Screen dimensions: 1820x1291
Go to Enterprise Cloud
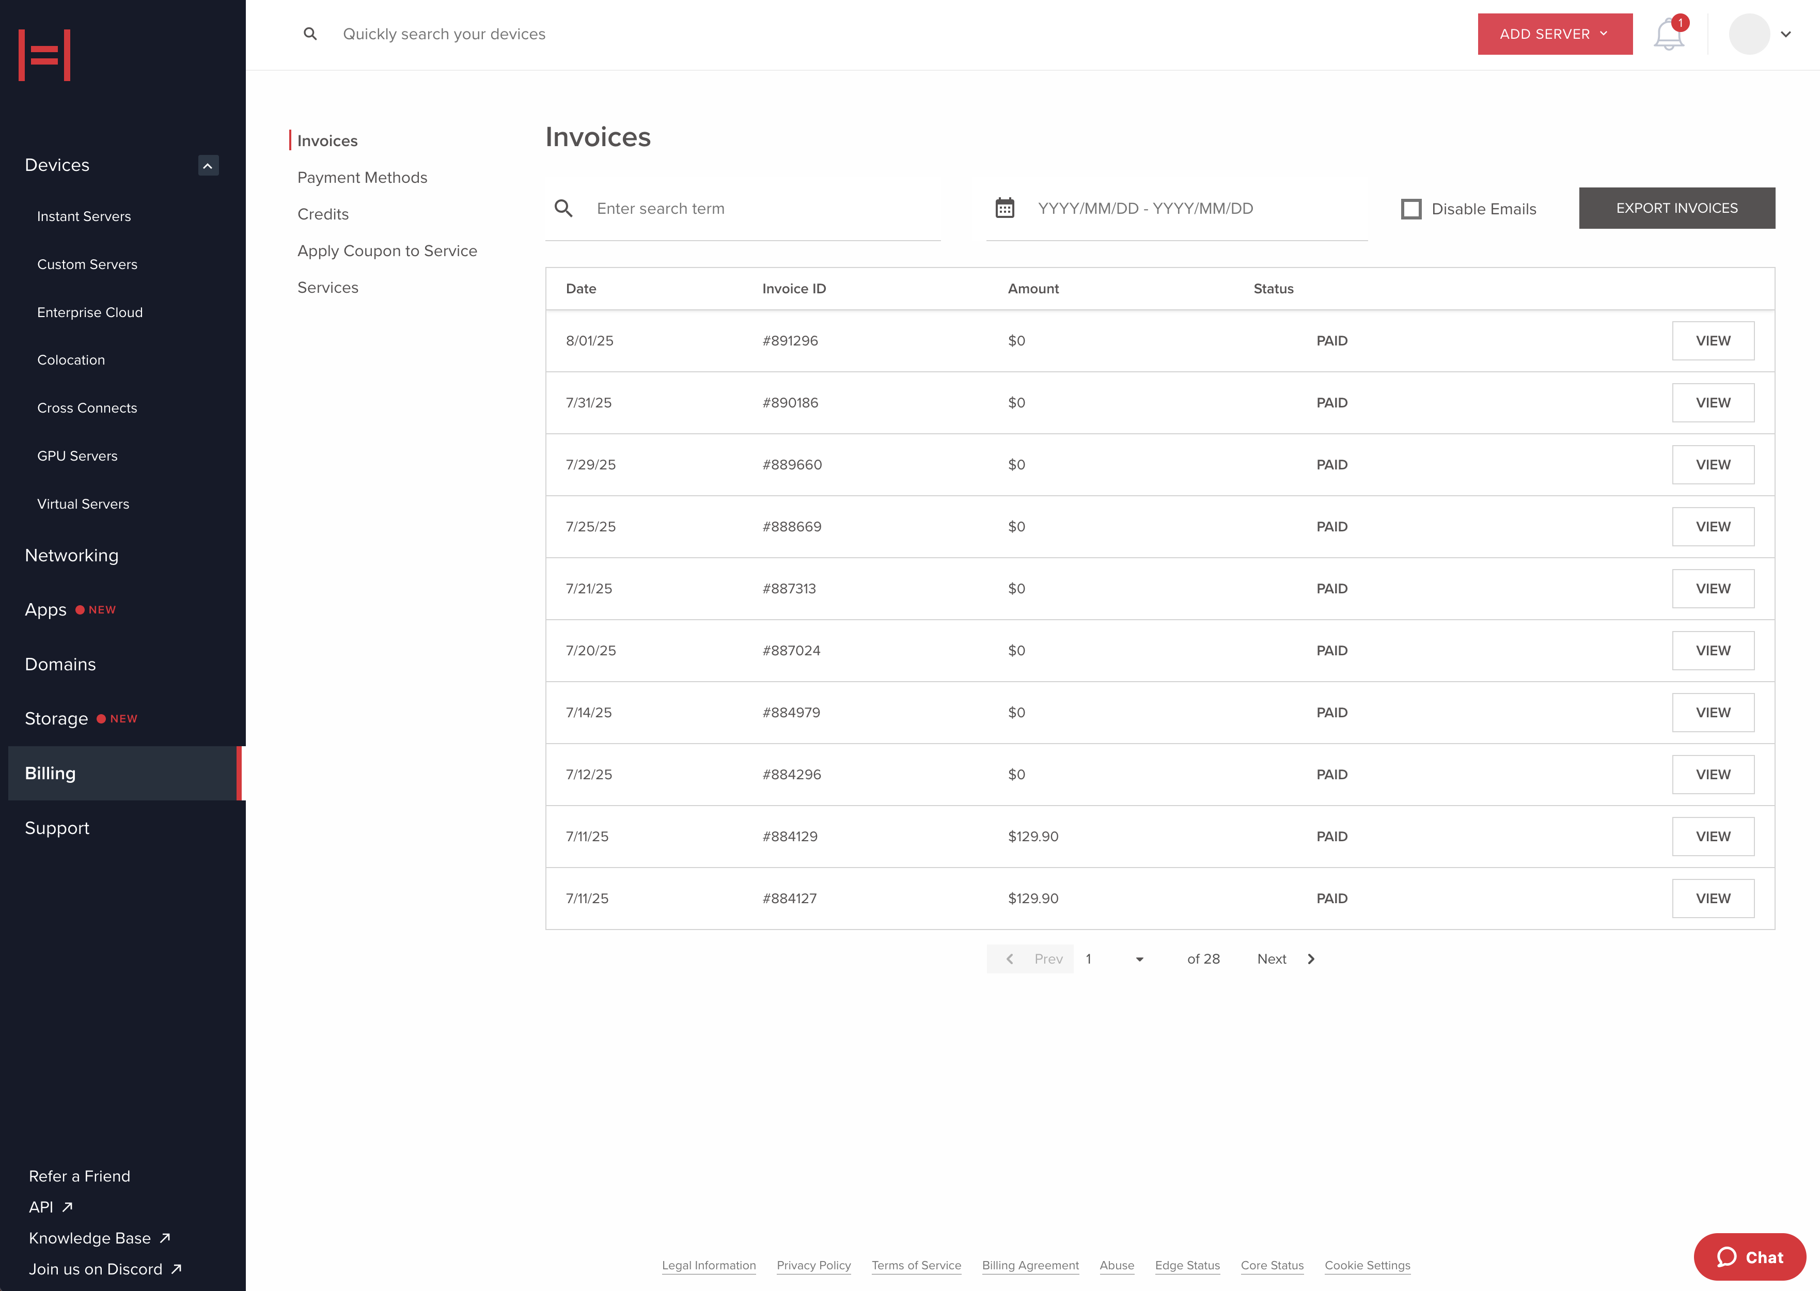[x=90, y=312]
